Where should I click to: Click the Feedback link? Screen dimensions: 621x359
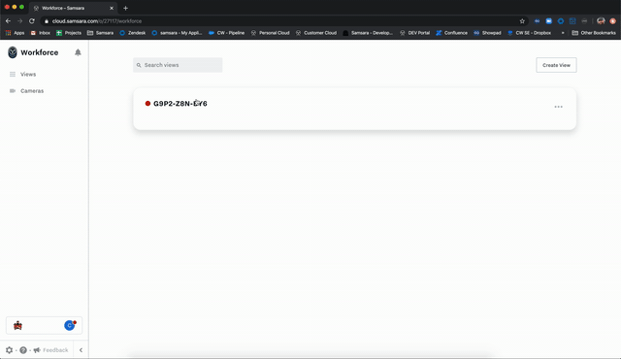coord(55,350)
